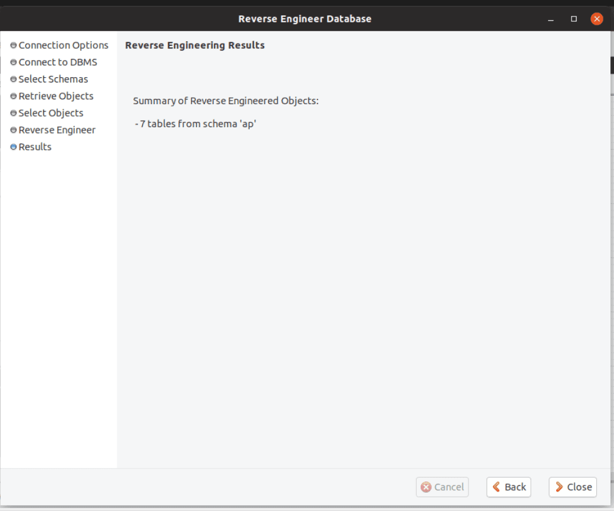
Task: Select the Connection Options step
Action: [64, 45]
